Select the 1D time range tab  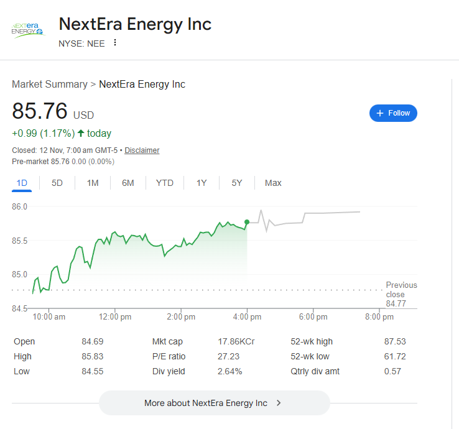pos(22,183)
